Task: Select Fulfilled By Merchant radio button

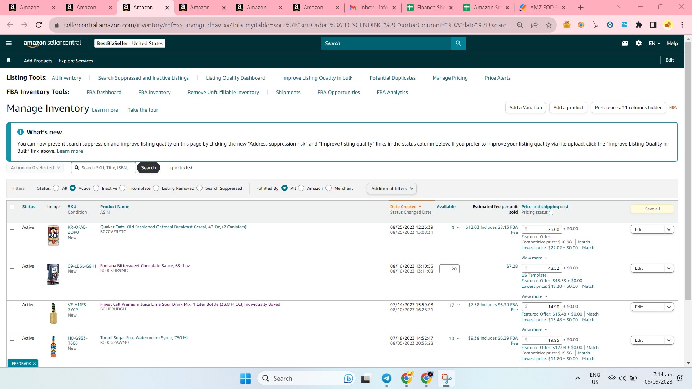Action: pos(328,188)
